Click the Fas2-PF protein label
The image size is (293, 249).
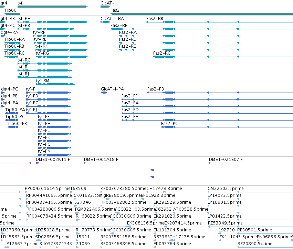tap(129, 96)
